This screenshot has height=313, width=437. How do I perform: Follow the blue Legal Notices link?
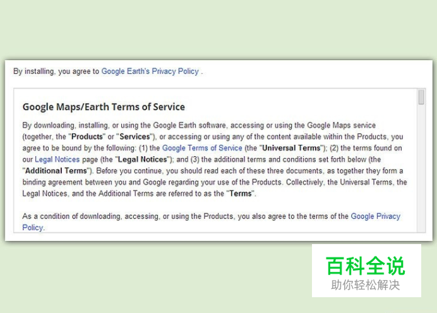pyautogui.click(x=57, y=159)
